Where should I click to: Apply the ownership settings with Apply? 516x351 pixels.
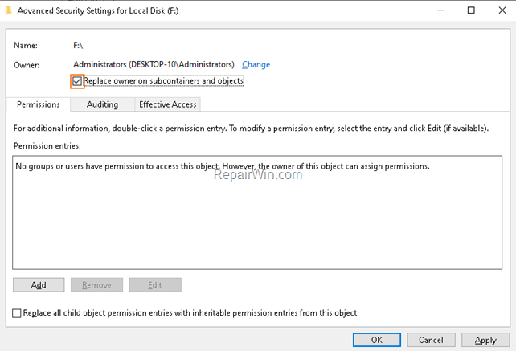pyautogui.click(x=485, y=340)
